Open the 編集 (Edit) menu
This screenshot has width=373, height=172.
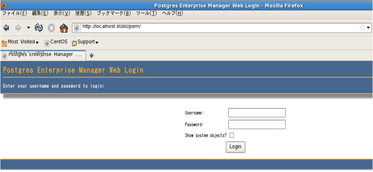pyautogui.click(x=40, y=13)
